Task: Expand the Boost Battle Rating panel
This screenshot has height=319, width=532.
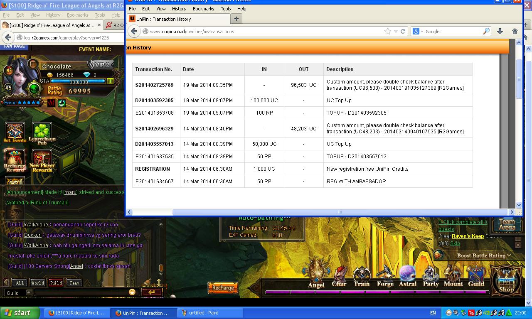Action: [484, 255]
